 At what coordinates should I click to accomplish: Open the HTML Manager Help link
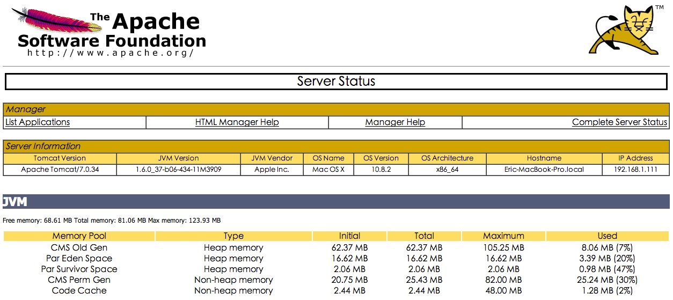(237, 122)
